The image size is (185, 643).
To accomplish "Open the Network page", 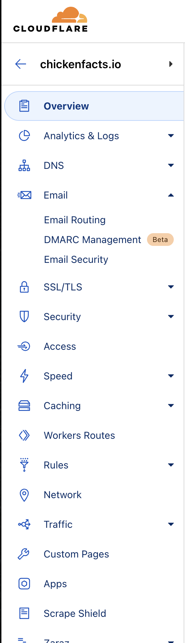I will (x=63, y=495).
